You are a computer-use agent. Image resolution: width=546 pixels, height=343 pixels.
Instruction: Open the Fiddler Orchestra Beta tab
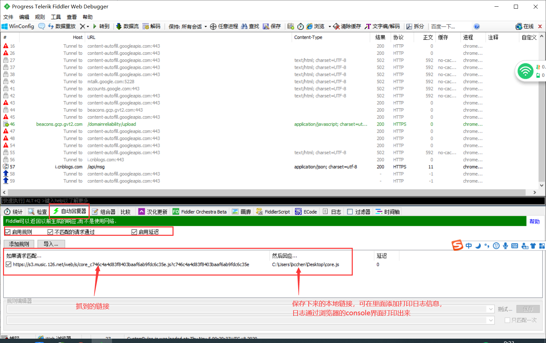(200, 212)
